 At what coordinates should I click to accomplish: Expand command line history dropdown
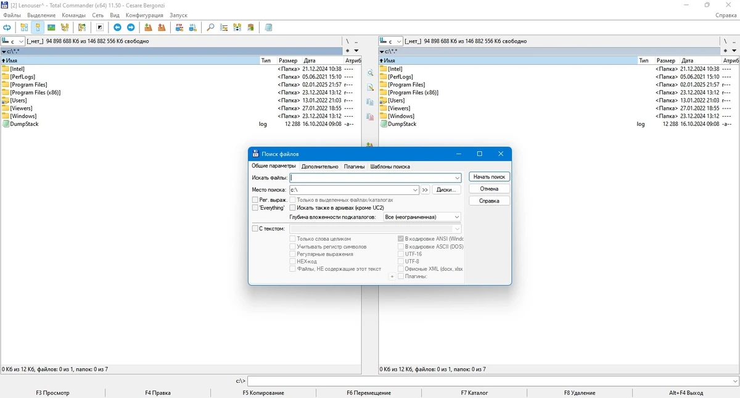coord(734,381)
